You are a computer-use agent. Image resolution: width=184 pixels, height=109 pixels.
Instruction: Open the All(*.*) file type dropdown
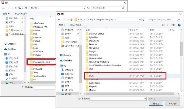[164, 99]
